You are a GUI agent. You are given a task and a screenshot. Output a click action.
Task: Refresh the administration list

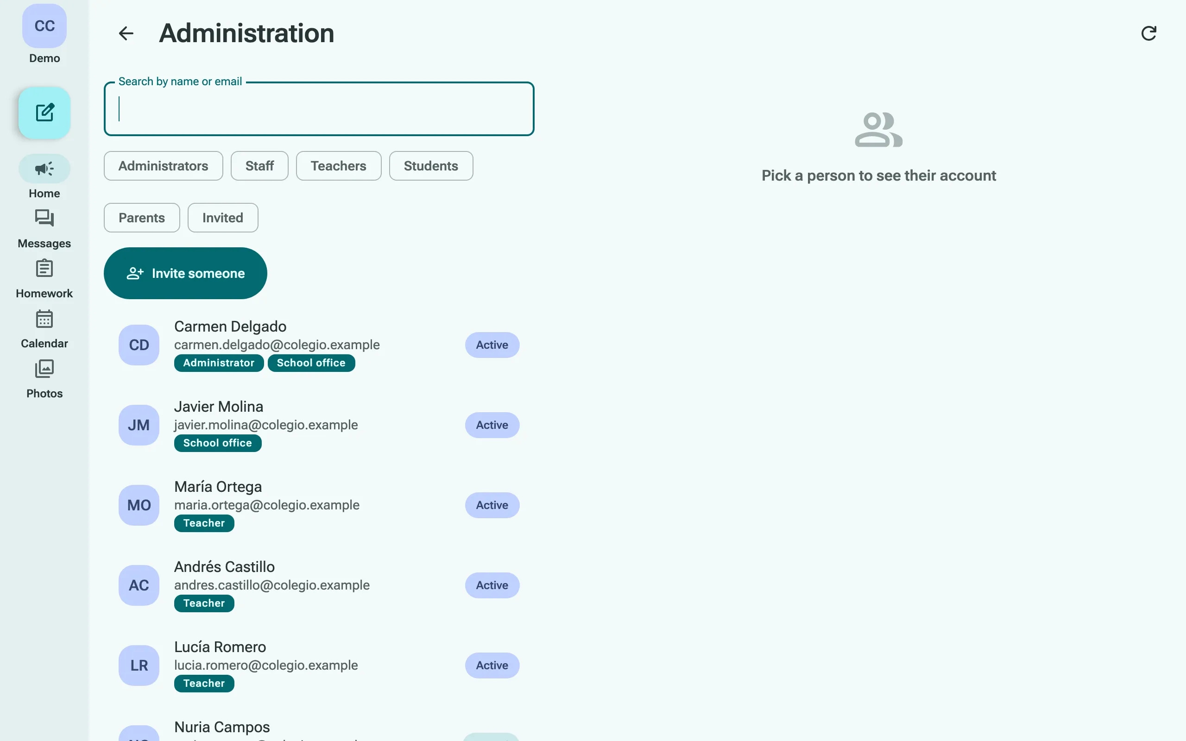click(x=1148, y=33)
